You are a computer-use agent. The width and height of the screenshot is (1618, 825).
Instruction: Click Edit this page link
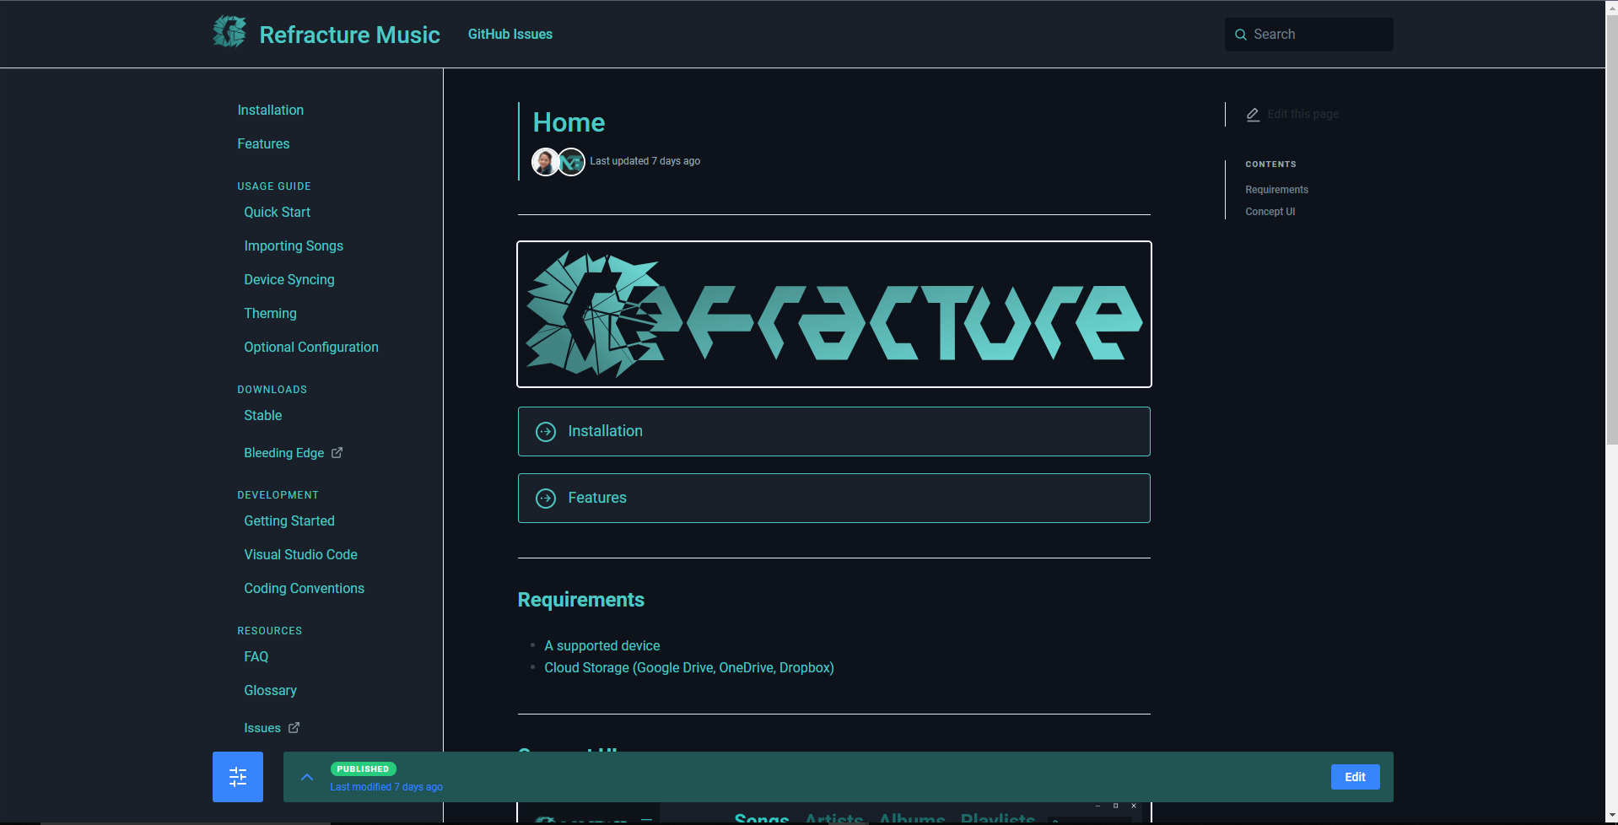pyautogui.click(x=1303, y=115)
